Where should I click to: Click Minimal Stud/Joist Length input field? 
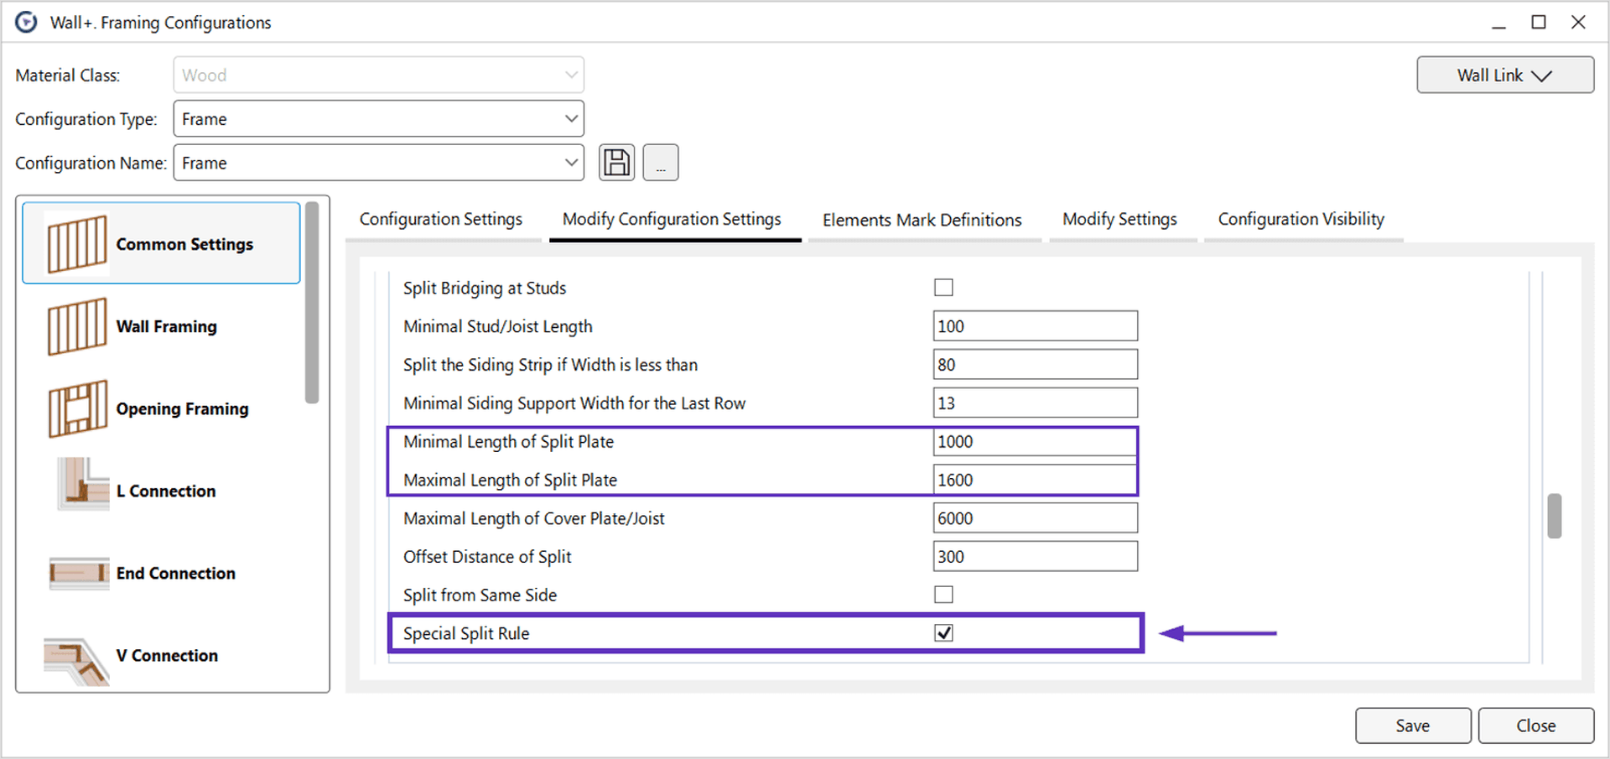(x=1035, y=326)
